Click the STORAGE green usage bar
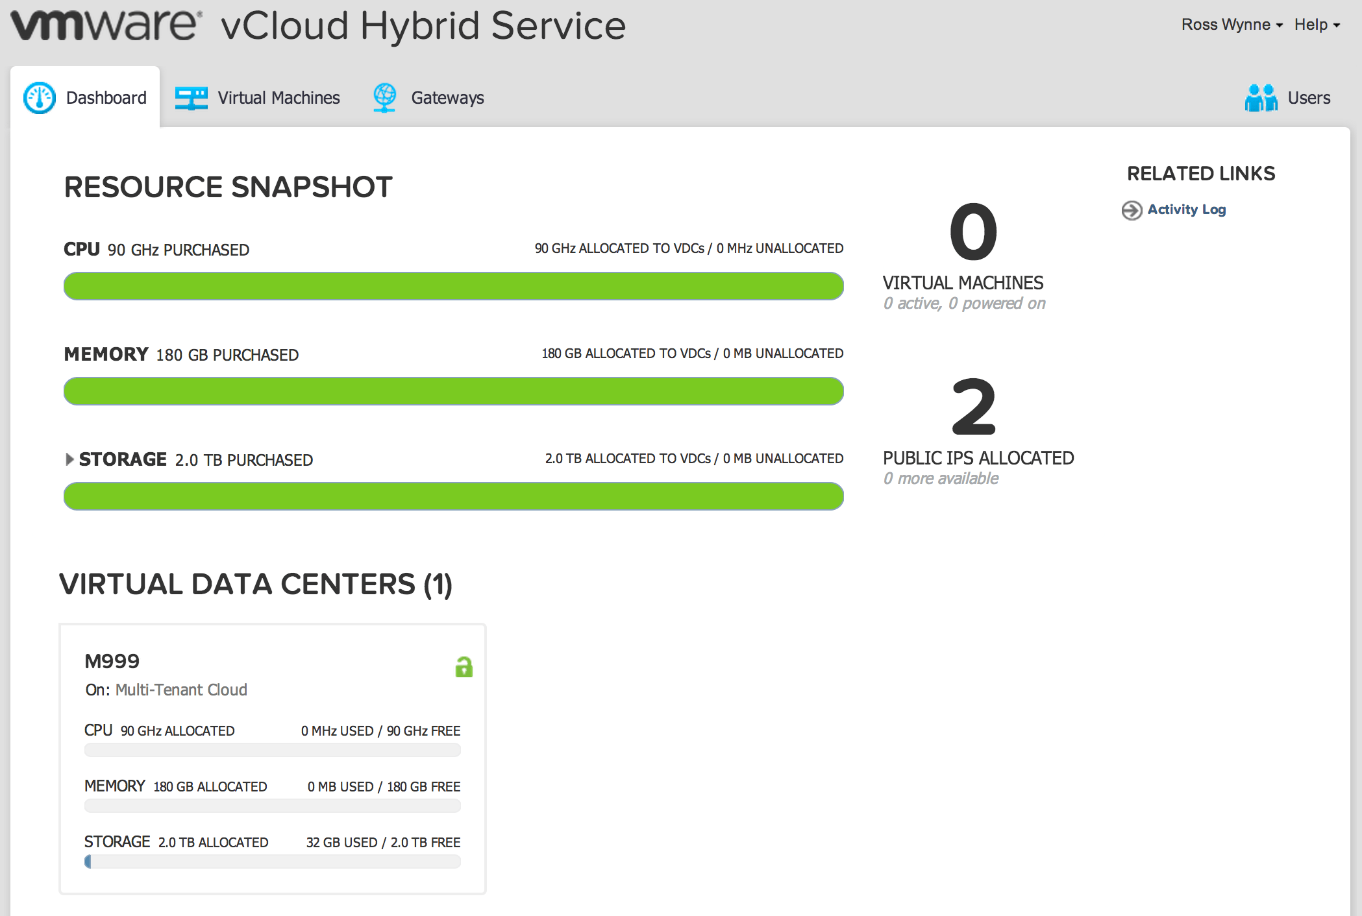Viewport: 1362px width, 916px height. 454,496
